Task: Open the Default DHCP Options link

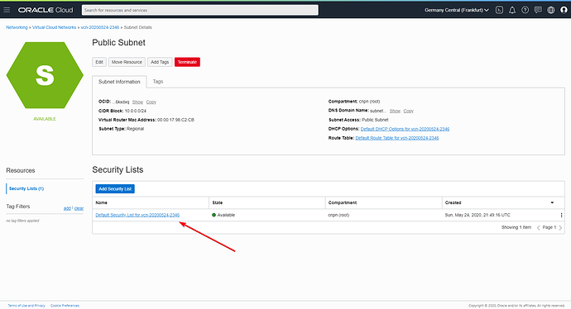Action: 405,129
